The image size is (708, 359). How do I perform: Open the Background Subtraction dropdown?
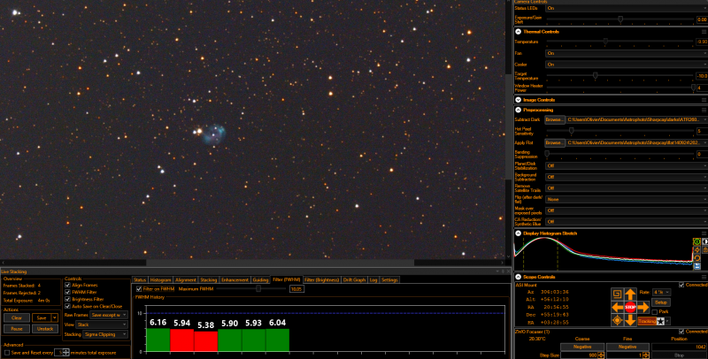[627, 177]
